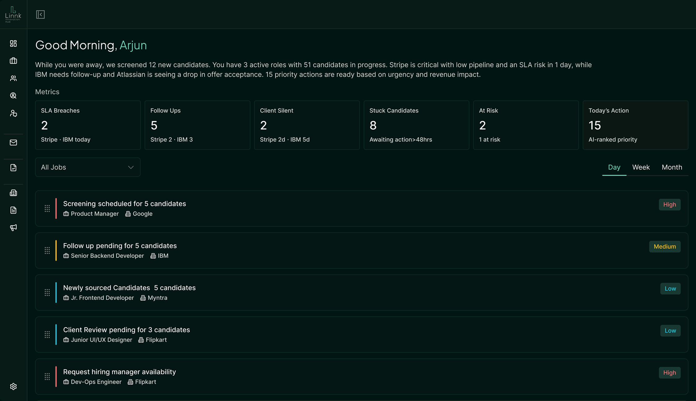Grab the drag handle of Newly sourced Candidates row
Viewport: 696px width, 401px height.
tap(47, 292)
